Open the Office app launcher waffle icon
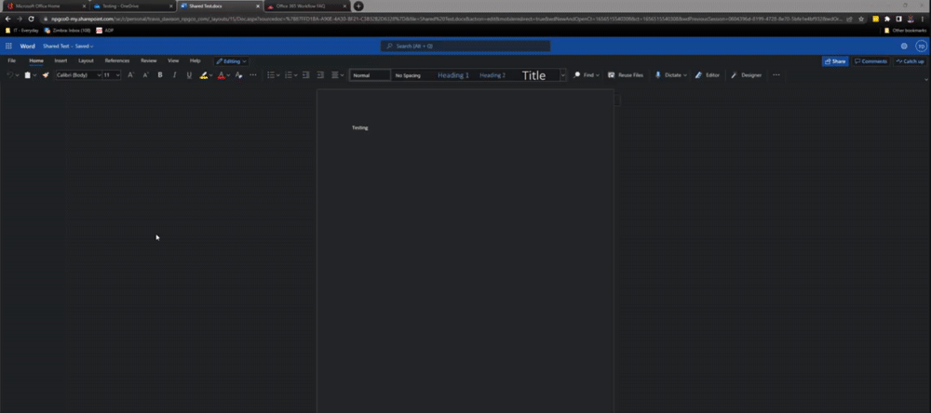 point(8,46)
